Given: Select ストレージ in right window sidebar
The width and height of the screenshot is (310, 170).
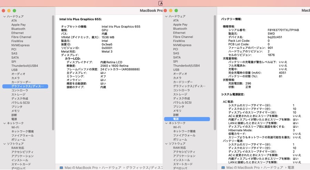Looking at the screenshot, I should point(180,94).
